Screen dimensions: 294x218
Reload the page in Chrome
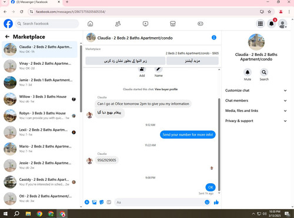pos(22,12)
